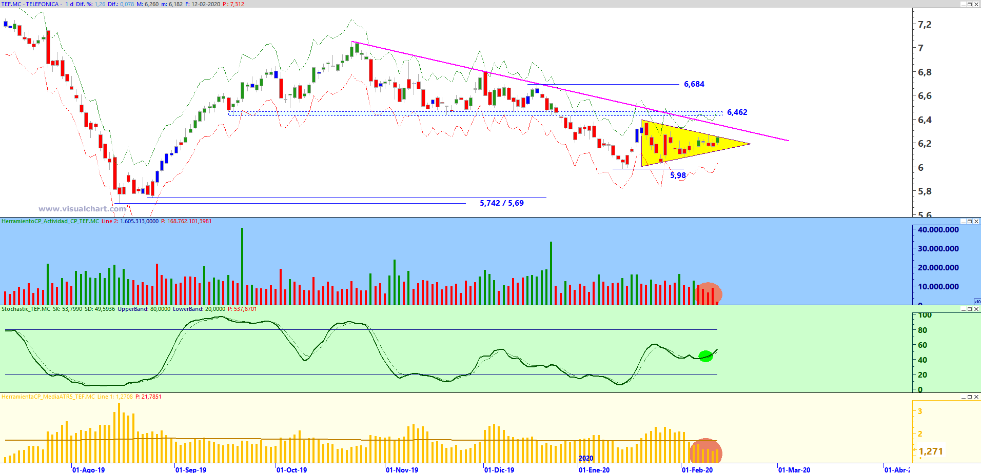Minimize the Actividad volume indicator pane
This screenshot has width=981, height=473.
963,221
